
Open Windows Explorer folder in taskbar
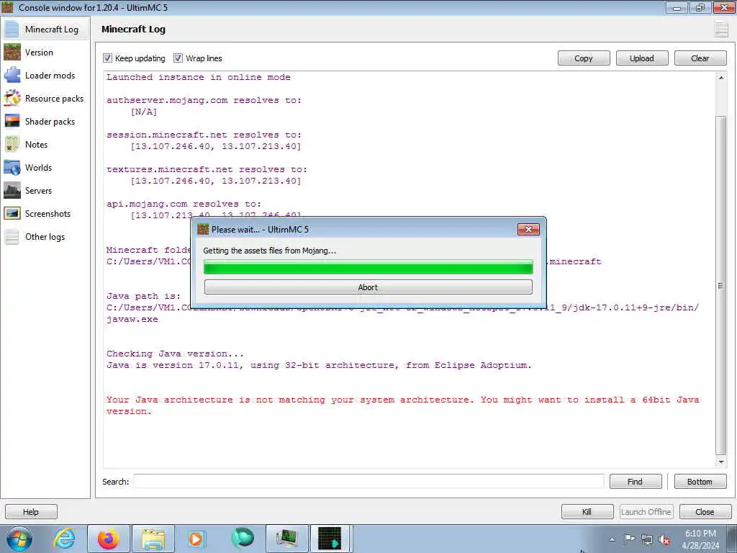point(153,539)
